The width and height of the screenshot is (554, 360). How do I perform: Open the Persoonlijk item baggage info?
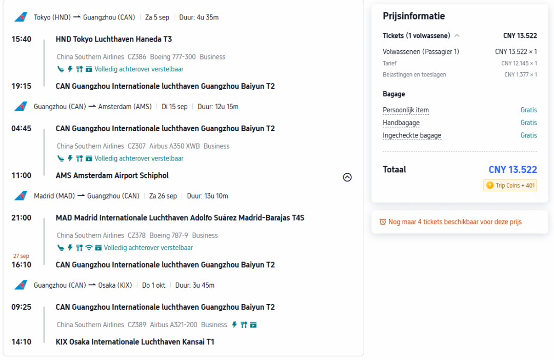pos(406,110)
